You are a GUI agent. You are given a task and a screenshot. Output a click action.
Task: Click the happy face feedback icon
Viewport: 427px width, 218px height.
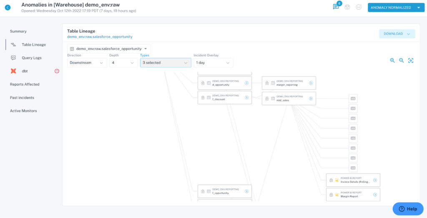click(347, 7)
